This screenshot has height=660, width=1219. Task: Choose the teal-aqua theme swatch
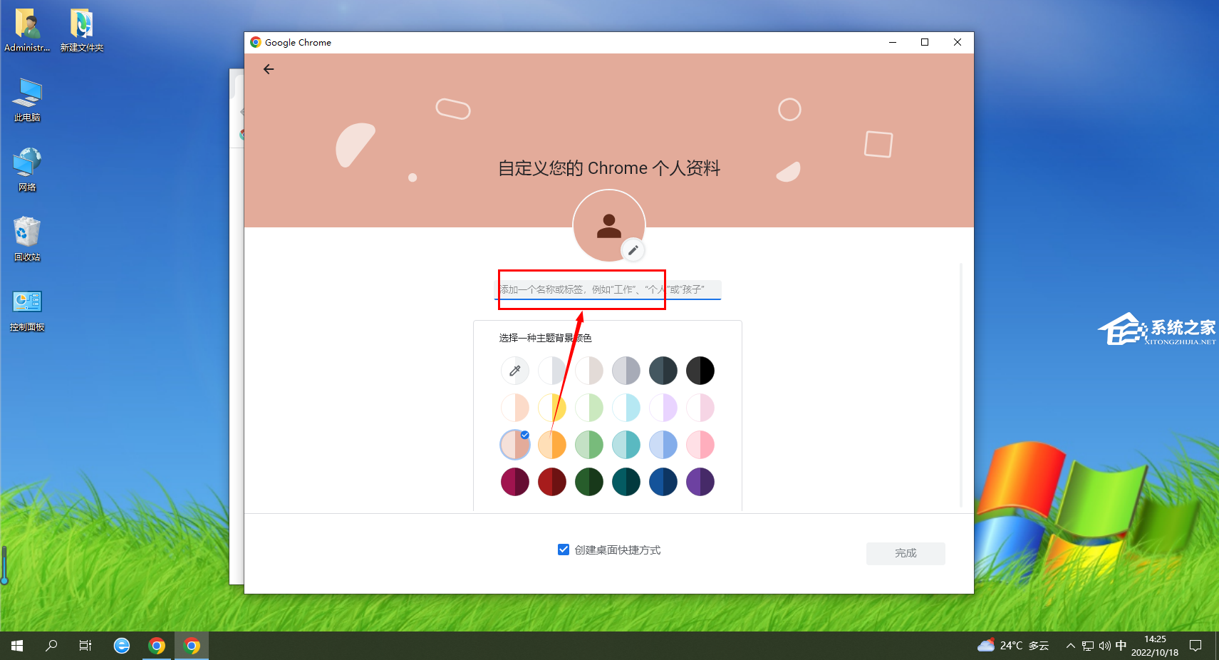626,445
